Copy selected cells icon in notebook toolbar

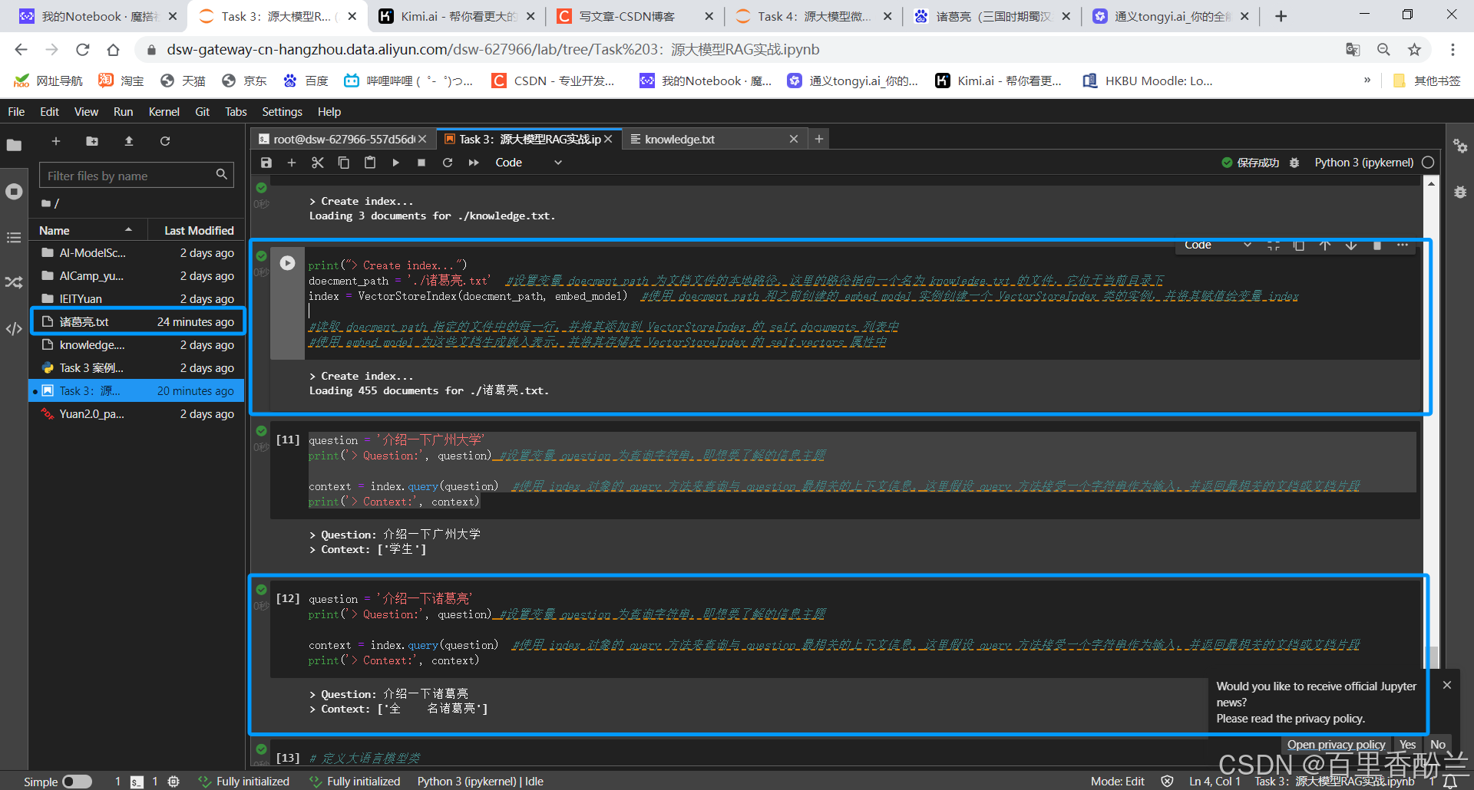coord(344,163)
